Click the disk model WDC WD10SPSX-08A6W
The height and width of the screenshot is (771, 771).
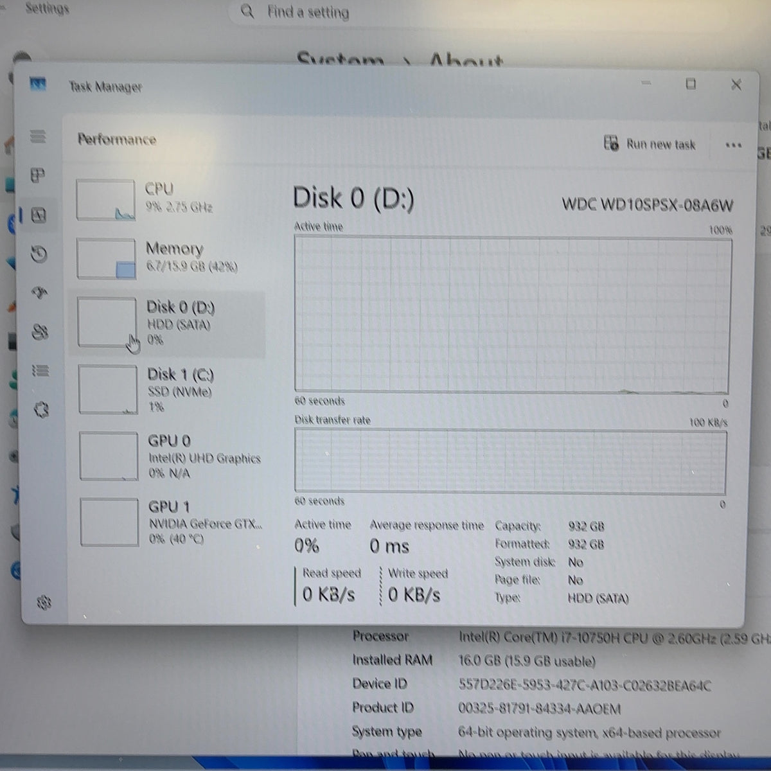647,205
